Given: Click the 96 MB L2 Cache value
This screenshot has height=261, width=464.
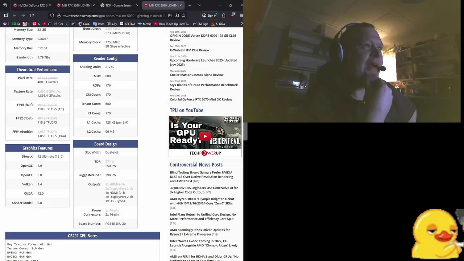Looking at the screenshot, I should coord(110,132).
